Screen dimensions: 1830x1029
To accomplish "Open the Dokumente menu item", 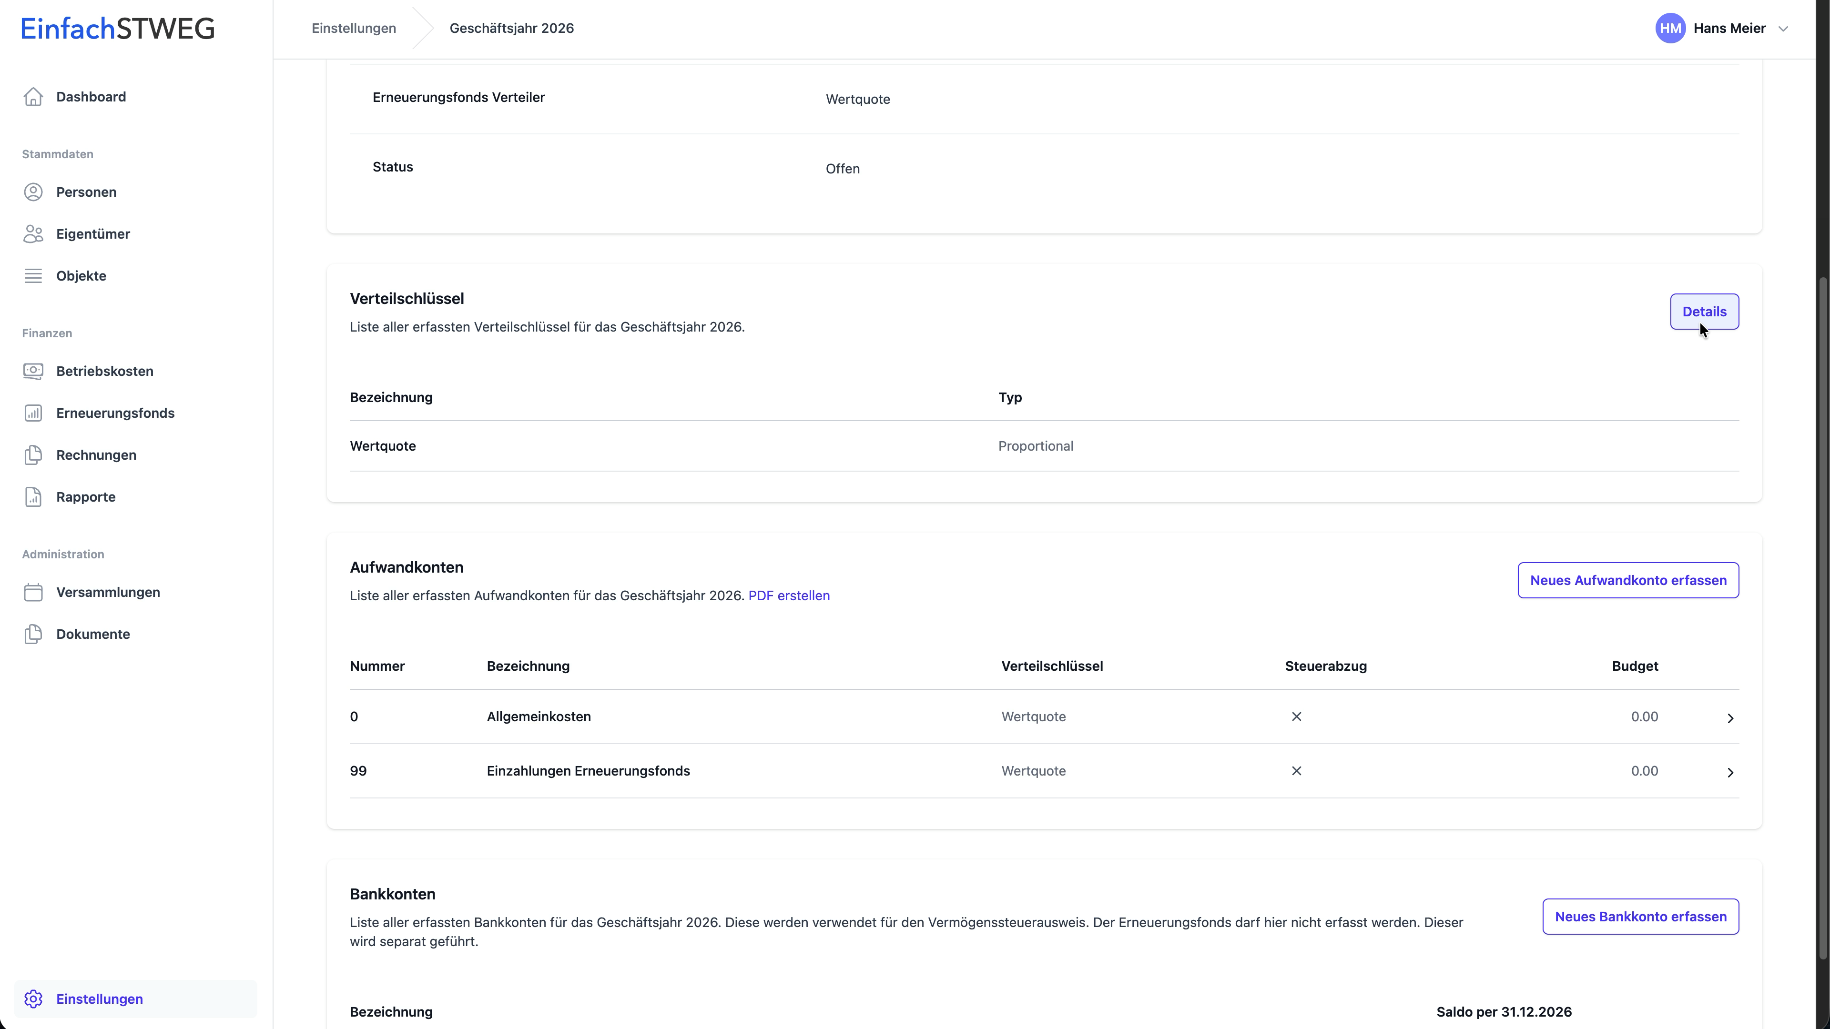I will (93, 634).
